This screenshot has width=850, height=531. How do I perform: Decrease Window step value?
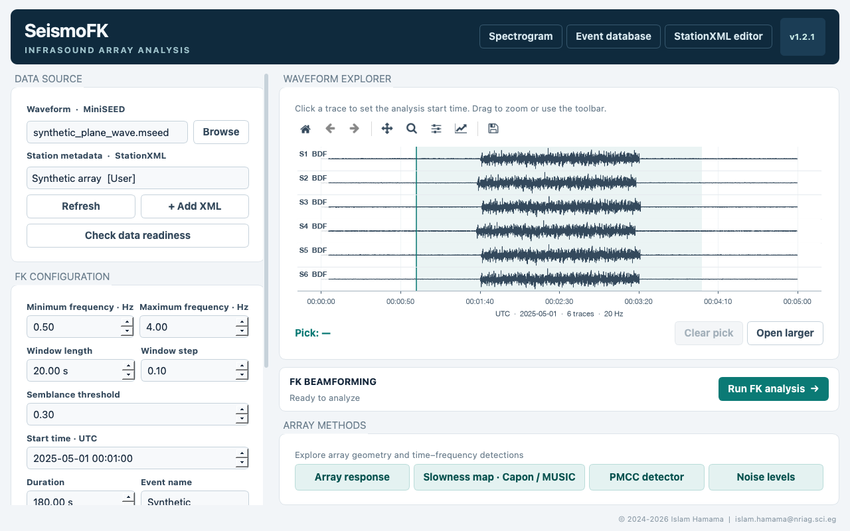click(x=242, y=375)
